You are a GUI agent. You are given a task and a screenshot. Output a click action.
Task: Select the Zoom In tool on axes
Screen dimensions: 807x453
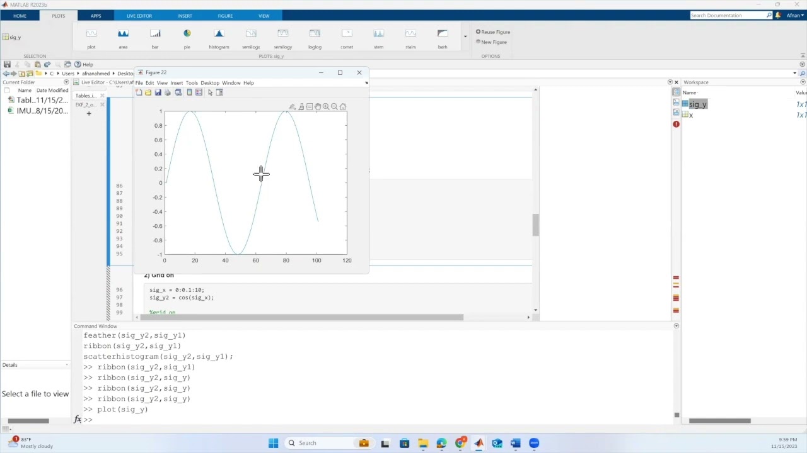coord(326,107)
